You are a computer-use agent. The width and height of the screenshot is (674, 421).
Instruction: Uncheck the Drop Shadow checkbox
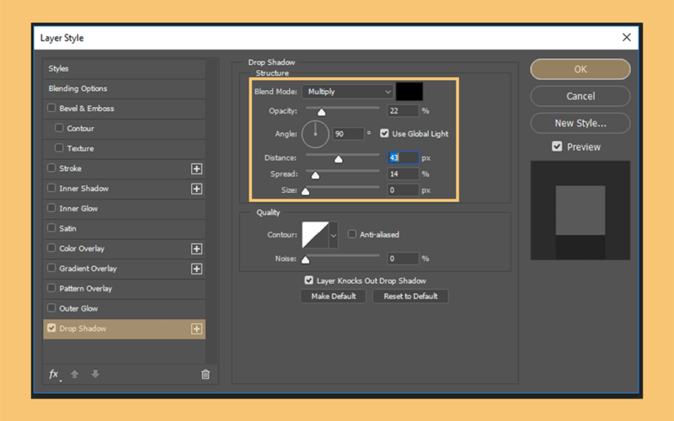[51, 328]
